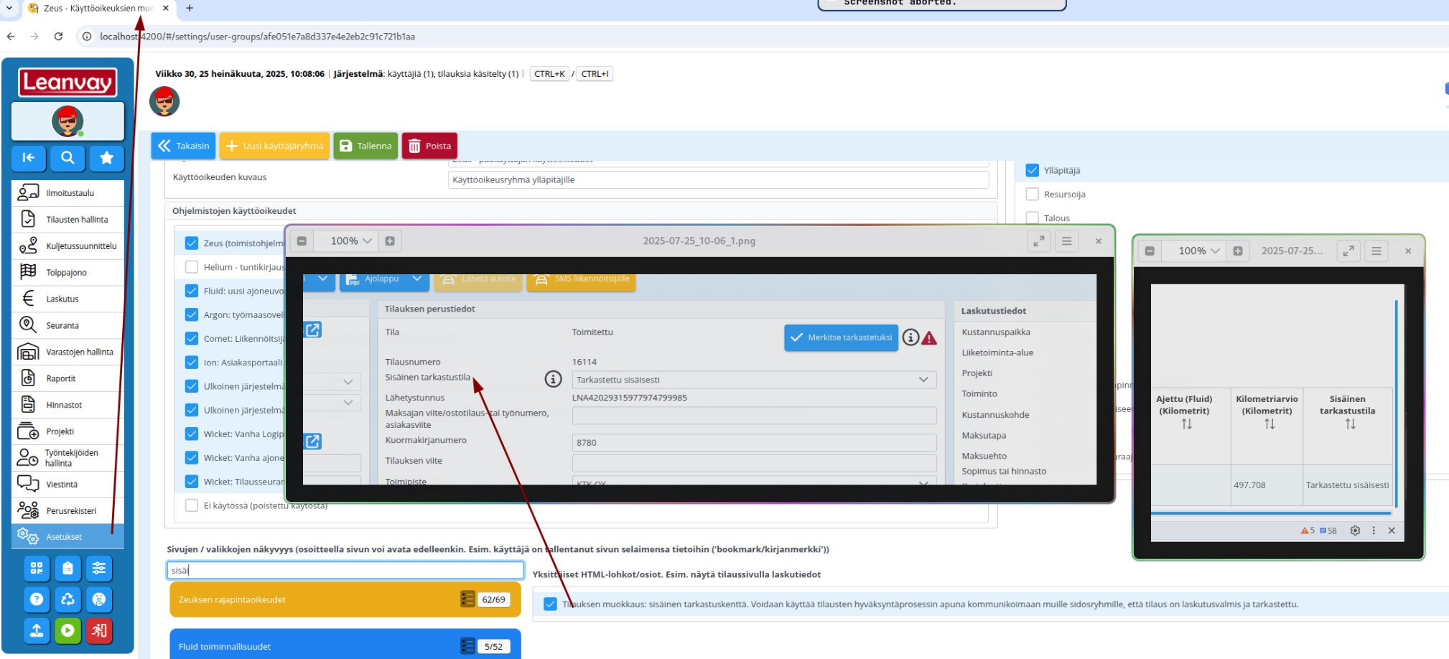
Task: Click the page visibility search input field
Action: 345,570
